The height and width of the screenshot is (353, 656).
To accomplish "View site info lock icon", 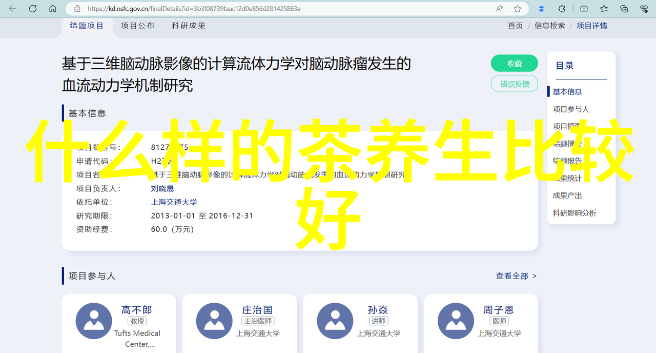I will [77, 9].
